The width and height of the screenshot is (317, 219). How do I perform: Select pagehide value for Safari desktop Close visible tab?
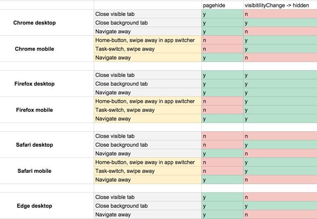pyautogui.click(x=222, y=136)
